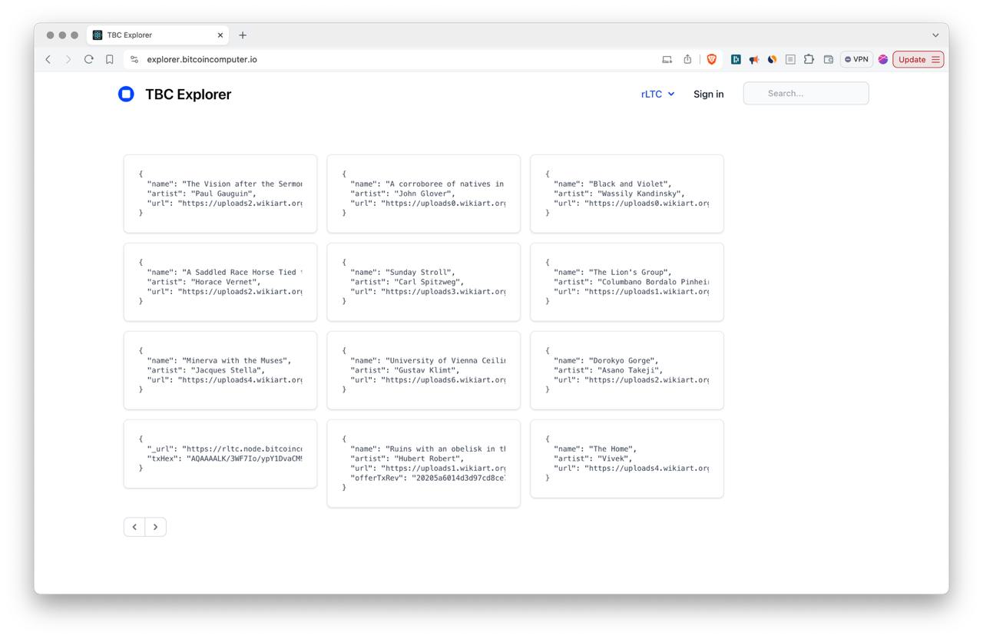Open The Lion's Group card
The image size is (983, 639).
tap(627, 282)
